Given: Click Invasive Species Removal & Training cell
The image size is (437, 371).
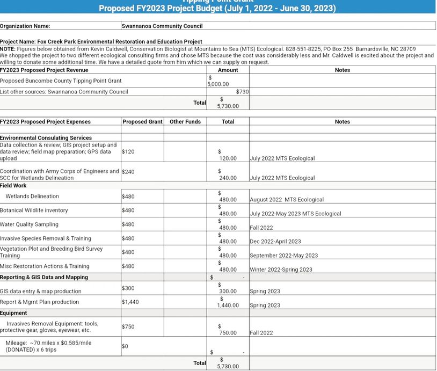Looking at the screenshot, I should tap(46, 238).
